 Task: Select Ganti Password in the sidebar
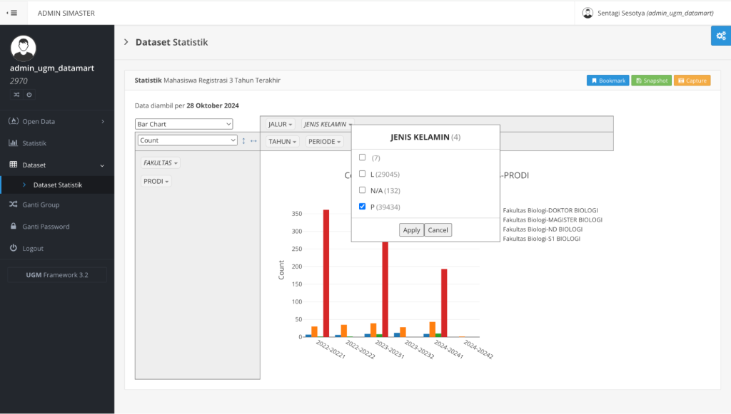click(46, 227)
